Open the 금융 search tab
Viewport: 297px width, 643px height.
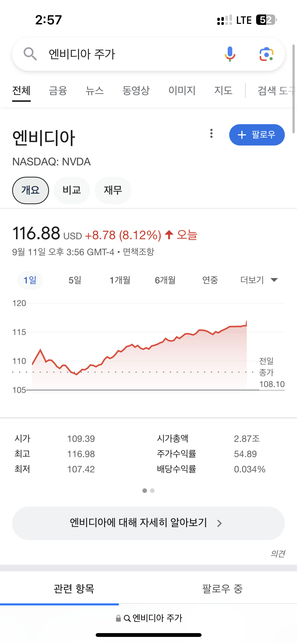point(58,91)
